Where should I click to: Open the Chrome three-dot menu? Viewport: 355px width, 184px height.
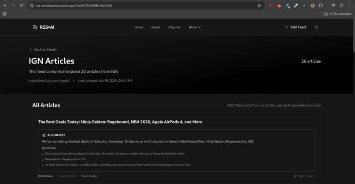350,5
